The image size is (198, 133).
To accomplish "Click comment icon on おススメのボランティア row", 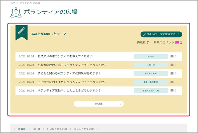I will tap(172, 56).
